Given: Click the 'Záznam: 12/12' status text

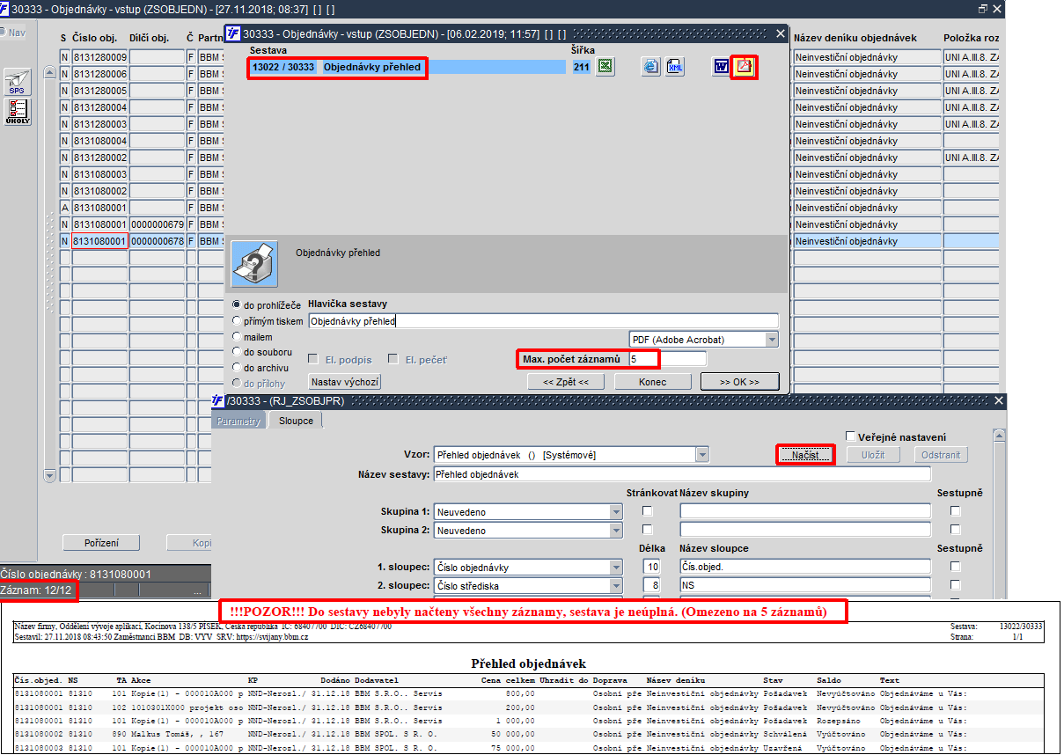Looking at the screenshot, I should tap(38, 590).
